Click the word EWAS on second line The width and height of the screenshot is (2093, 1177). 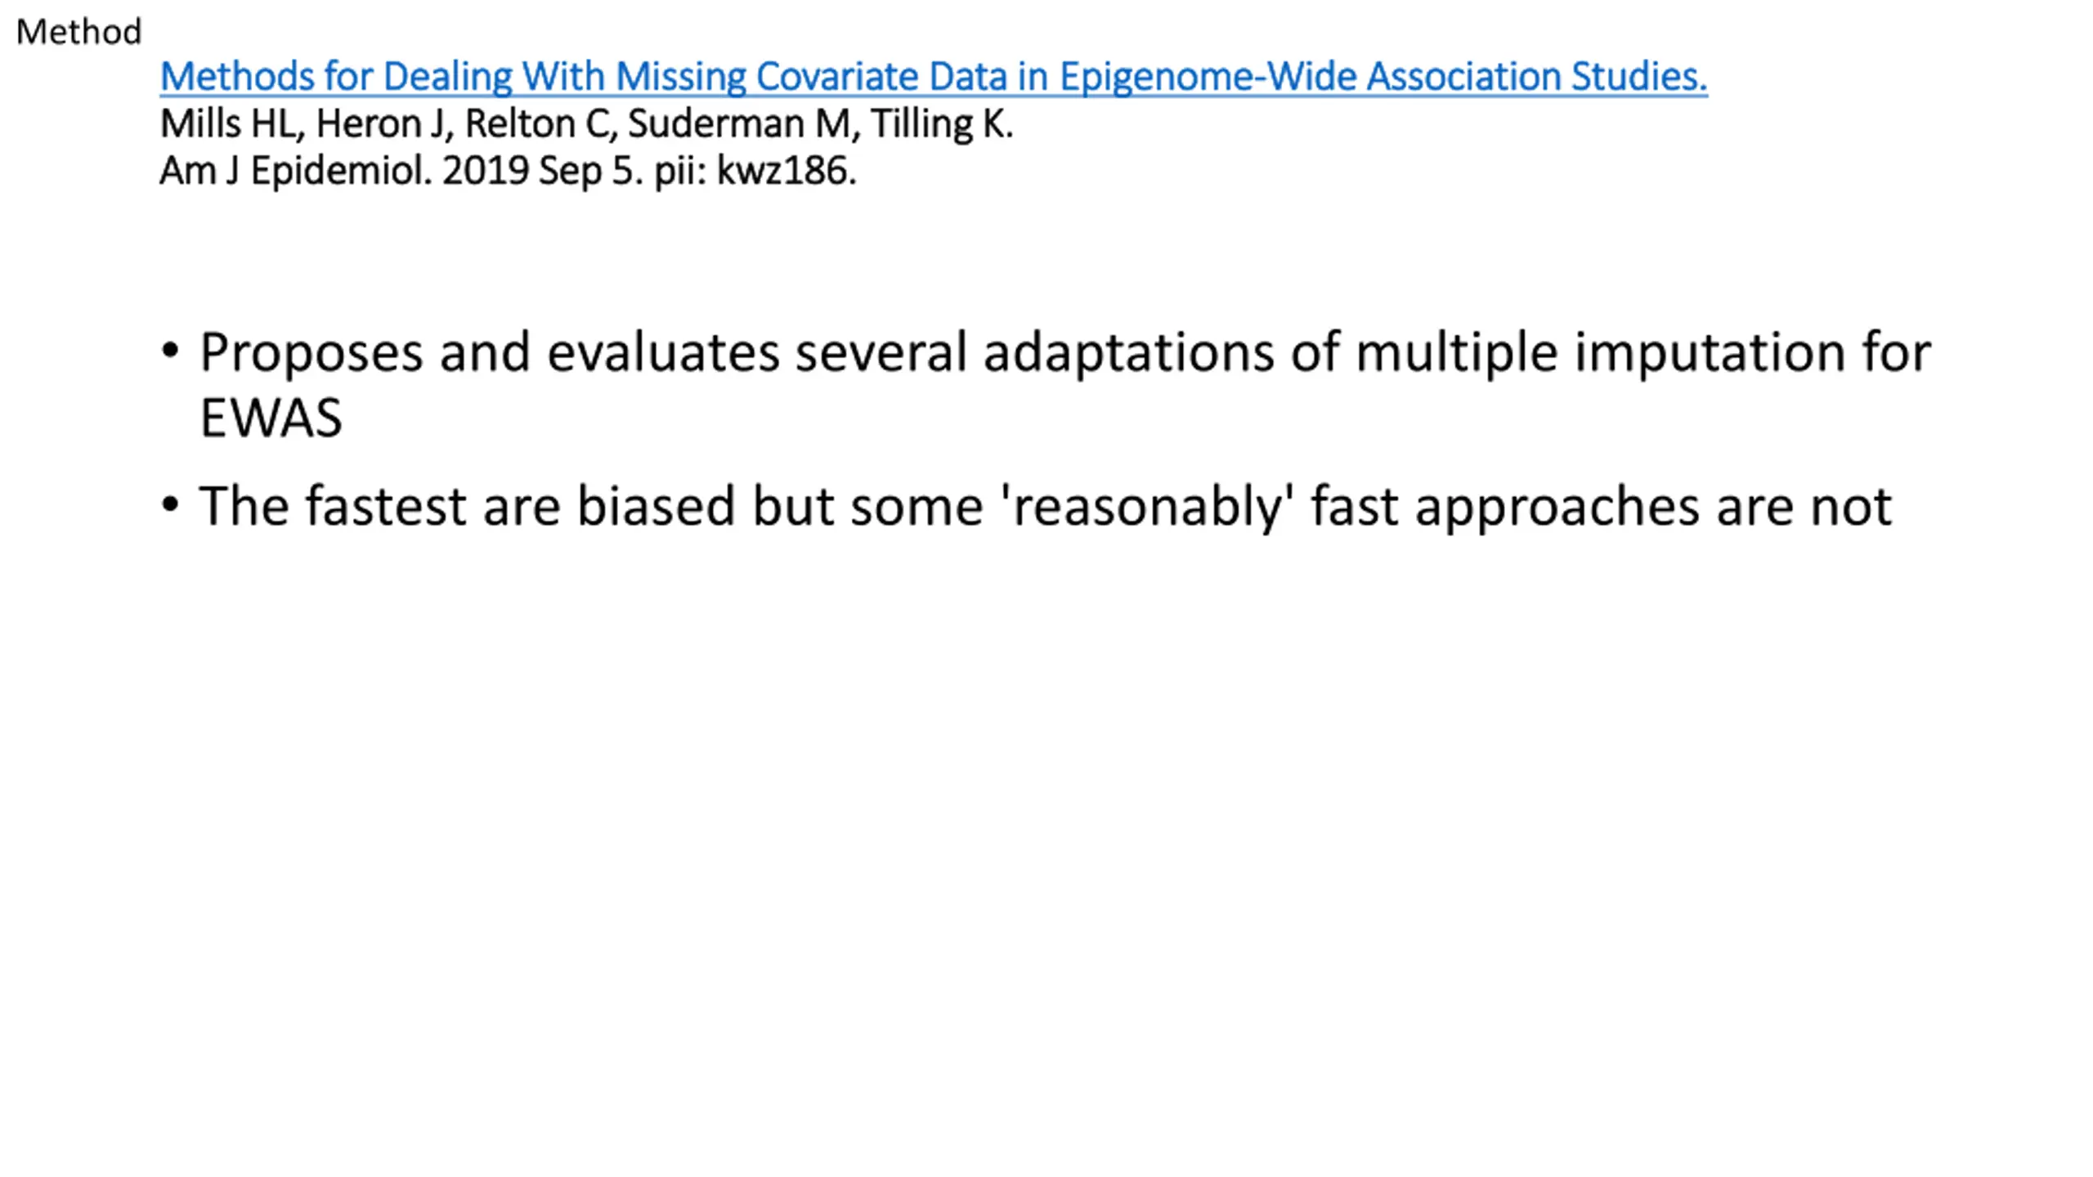pos(271,418)
